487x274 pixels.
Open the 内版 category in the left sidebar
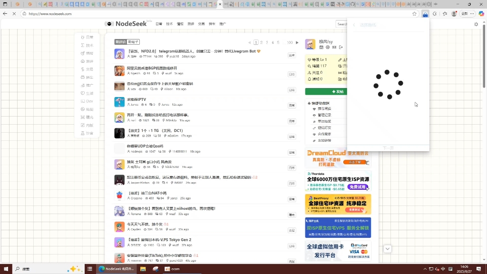pyautogui.click(x=88, y=125)
